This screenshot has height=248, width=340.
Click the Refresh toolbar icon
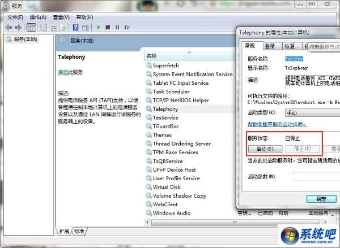[x=54, y=27]
